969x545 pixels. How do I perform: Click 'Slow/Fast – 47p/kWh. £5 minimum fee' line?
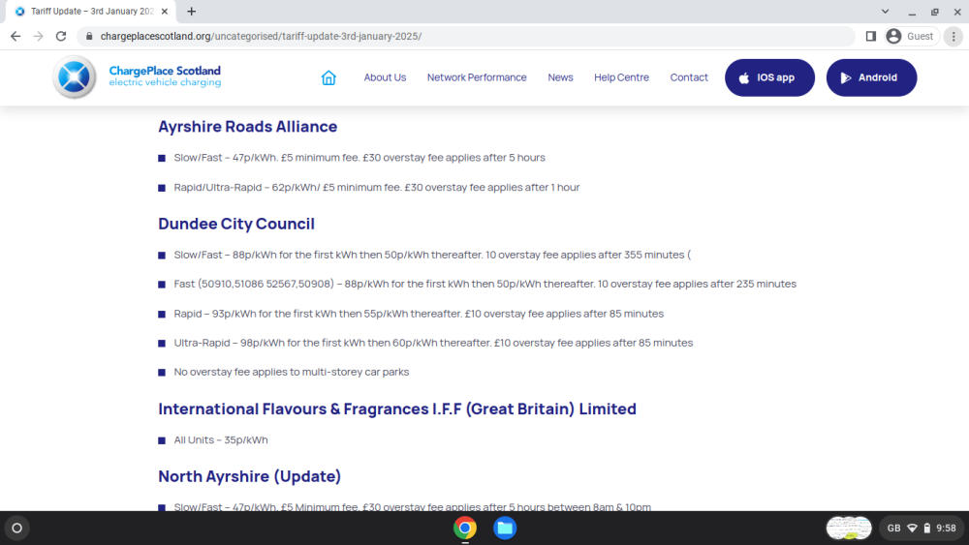click(359, 158)
